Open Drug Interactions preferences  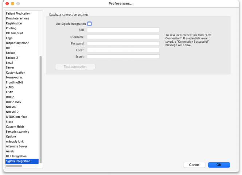point(17,19)
